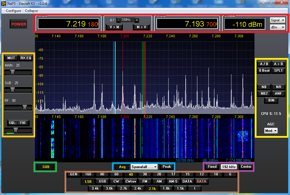This screenshot has height=195, width=290.
Task: Open the AGC Med dropdown
Action: pyautogui.click(x=271, y=131)
